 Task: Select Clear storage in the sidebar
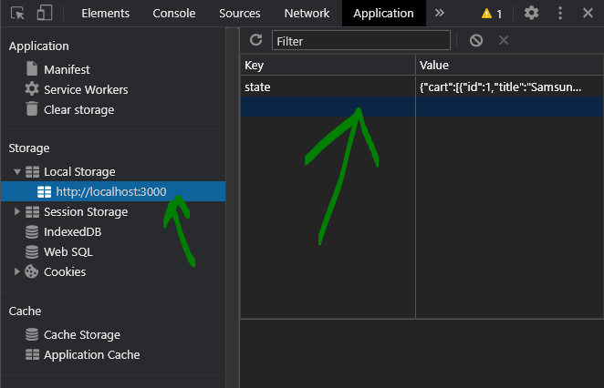pyautogui.click(x=78, y=109)
